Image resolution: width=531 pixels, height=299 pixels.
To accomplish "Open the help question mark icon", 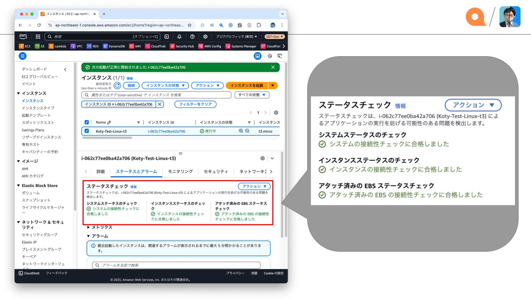I will pos(192,37).
